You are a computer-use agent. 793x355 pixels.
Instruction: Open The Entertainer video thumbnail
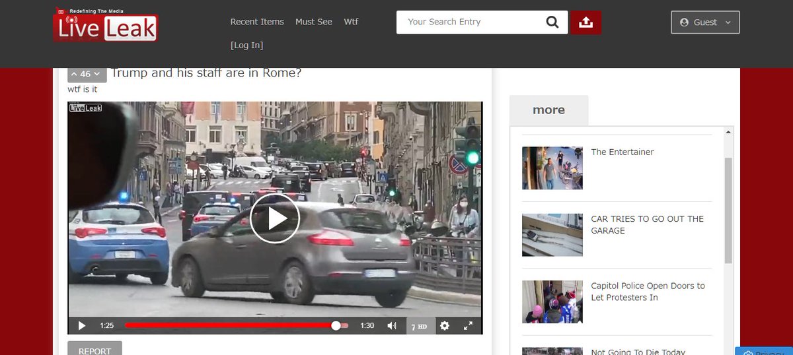(x=552, y=168)
